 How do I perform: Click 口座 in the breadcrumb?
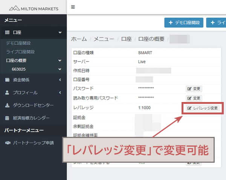click(127, 39)
